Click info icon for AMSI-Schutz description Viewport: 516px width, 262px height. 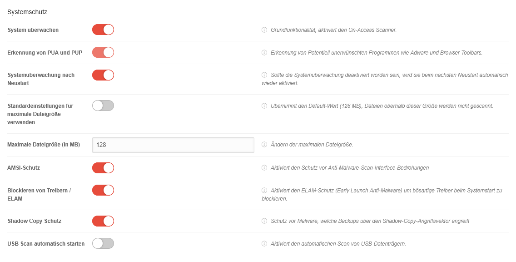(264, 168)
